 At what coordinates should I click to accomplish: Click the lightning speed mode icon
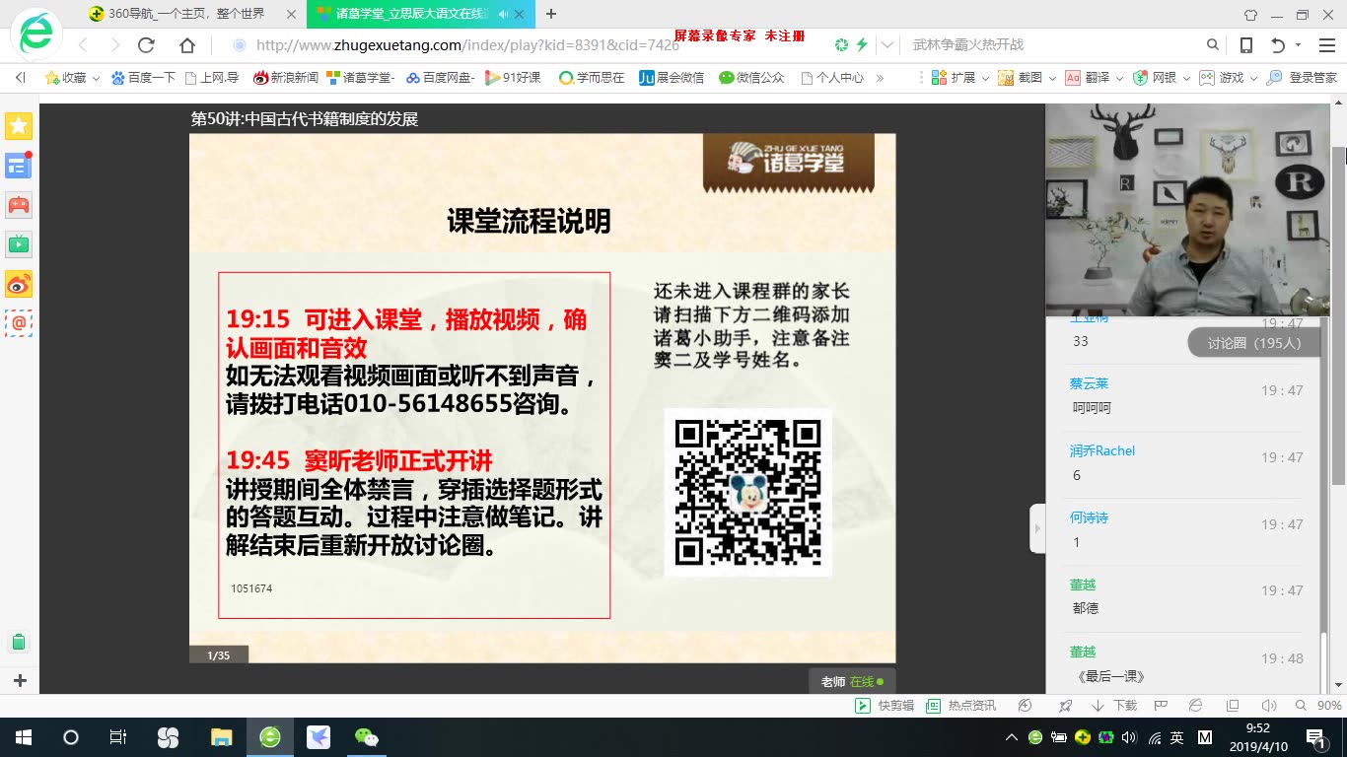(x=862, y=45)
